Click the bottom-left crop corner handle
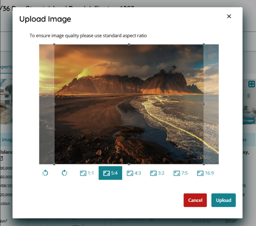The image size is (256, 226). click(54, 164)
